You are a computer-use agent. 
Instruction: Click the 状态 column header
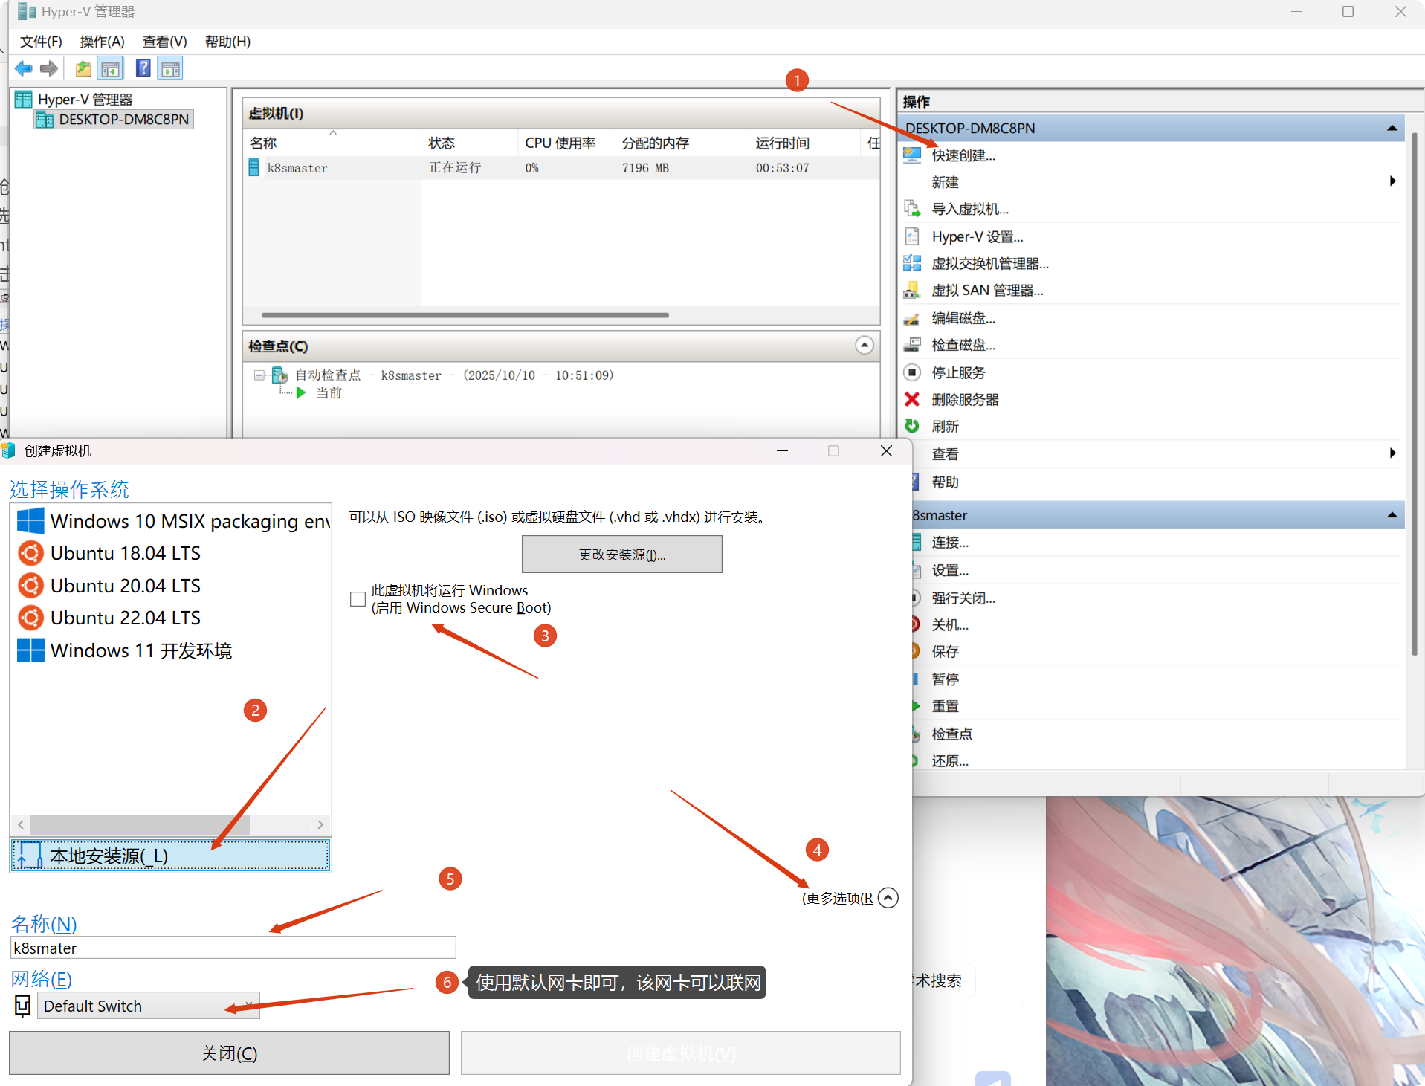click(470, 143)
